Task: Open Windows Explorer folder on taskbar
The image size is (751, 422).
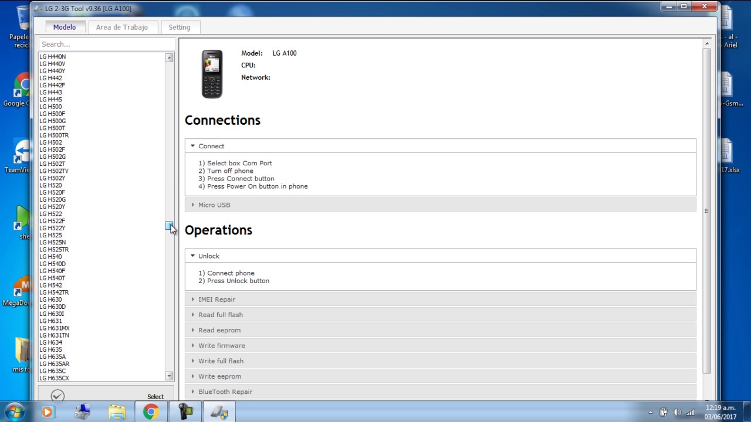Action: (x=117, y=412)
